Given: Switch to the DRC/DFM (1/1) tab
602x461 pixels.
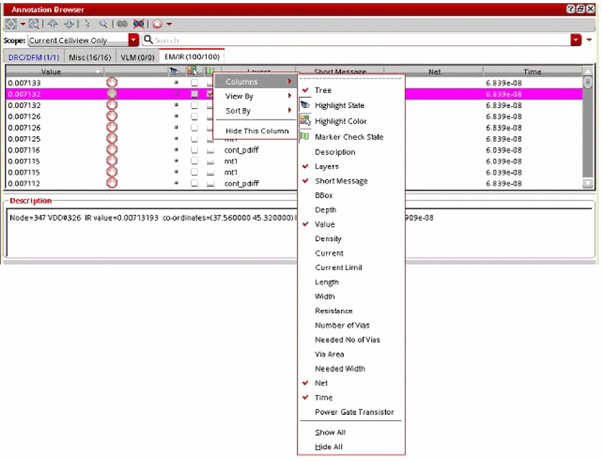Looking at the screenshot, I should click(x=33, y=57).
